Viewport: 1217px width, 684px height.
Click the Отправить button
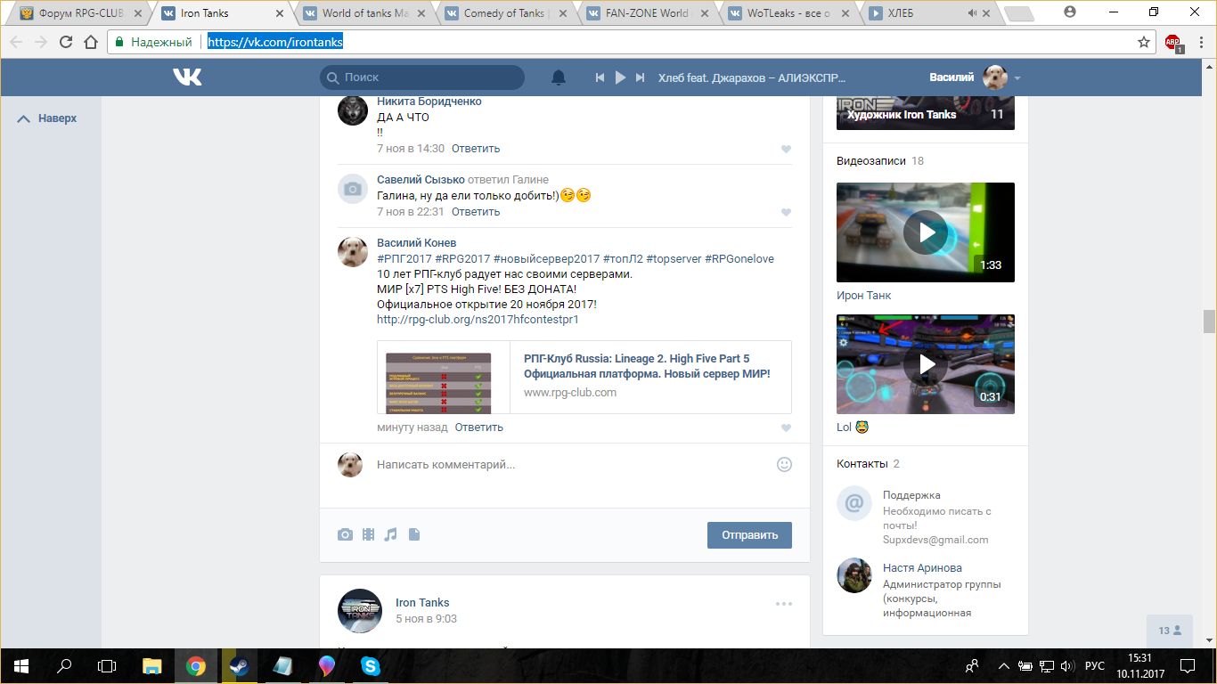coord(749,534)
